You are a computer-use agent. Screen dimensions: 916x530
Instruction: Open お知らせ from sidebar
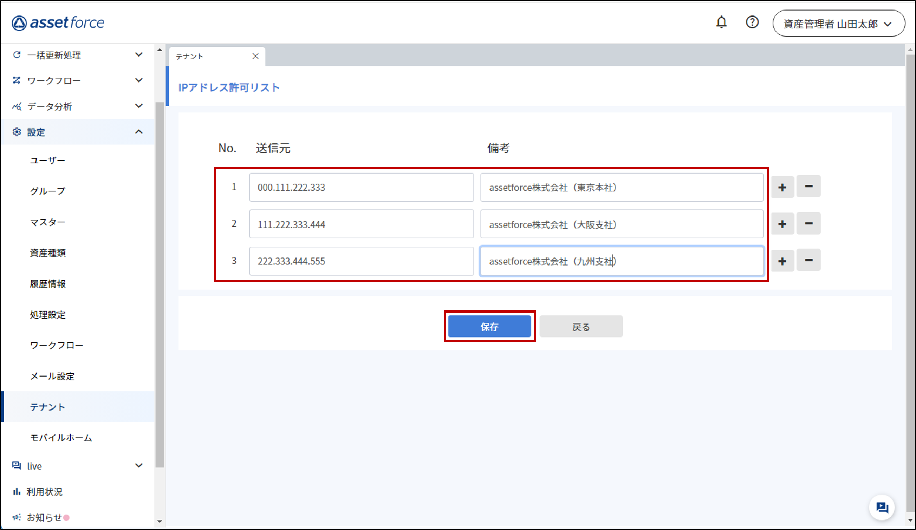point(45,517)
